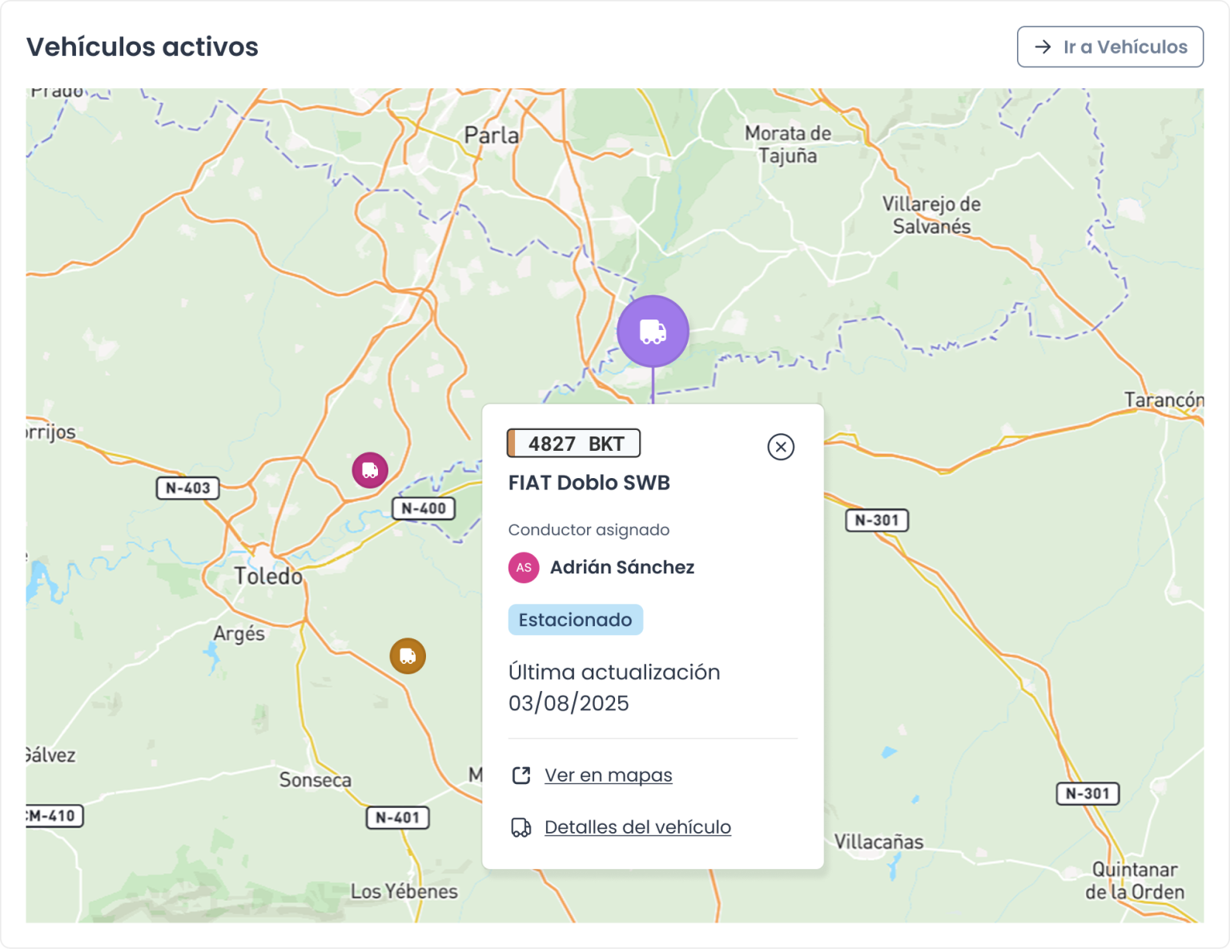Image resolution: width=1230 pixels, height=949 pixels.
Task: Click the external link icon beside Ver en mapas
Action: point(521,775)
